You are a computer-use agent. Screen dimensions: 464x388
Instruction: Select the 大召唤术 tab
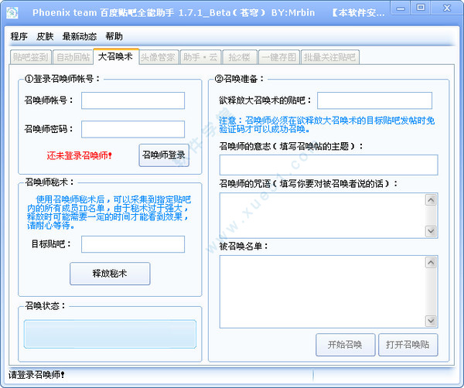click(x=116, y=56)
